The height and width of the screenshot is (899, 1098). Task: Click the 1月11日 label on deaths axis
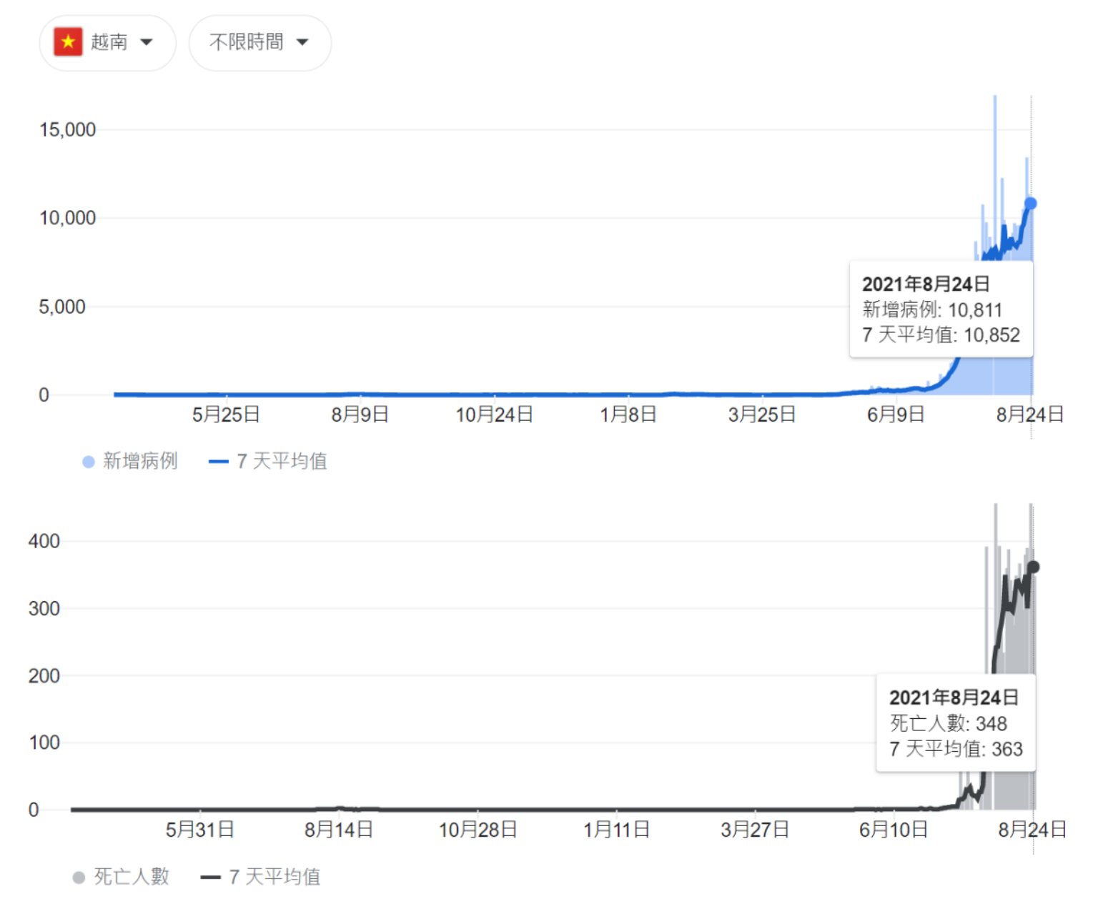click(616, 830)
